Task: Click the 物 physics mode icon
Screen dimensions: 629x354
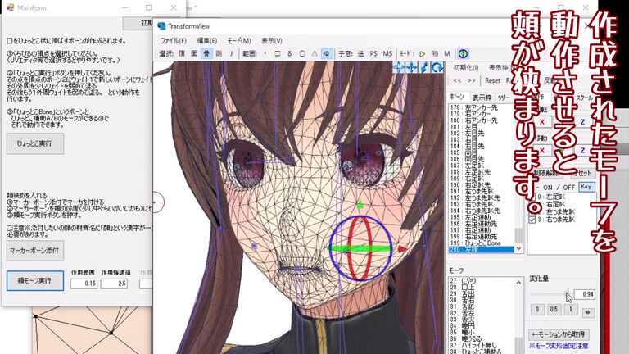Action: click(x=435, y=53)
